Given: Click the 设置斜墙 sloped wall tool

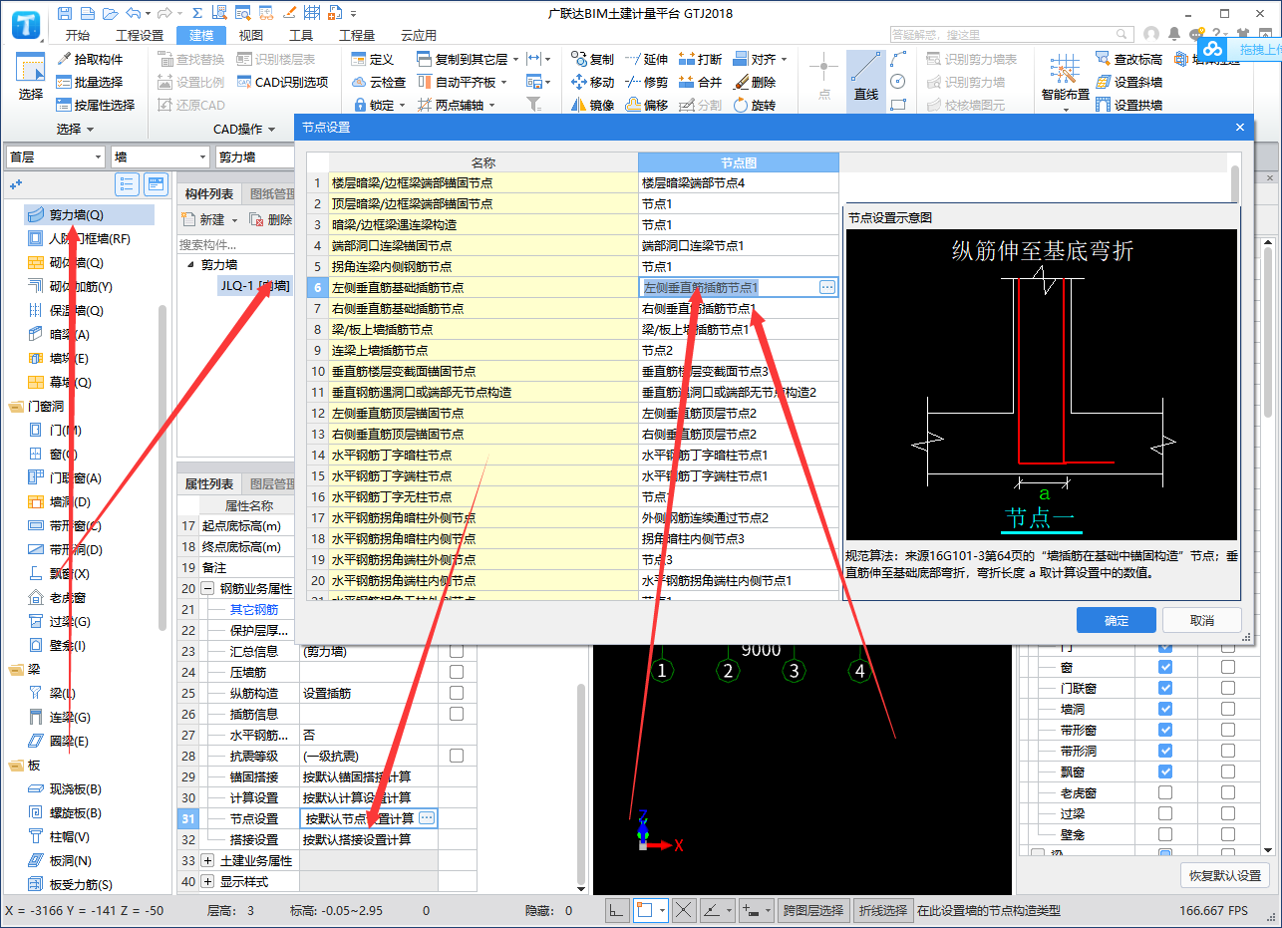Looking at the screenshot, I should (x=1128, y=83).
